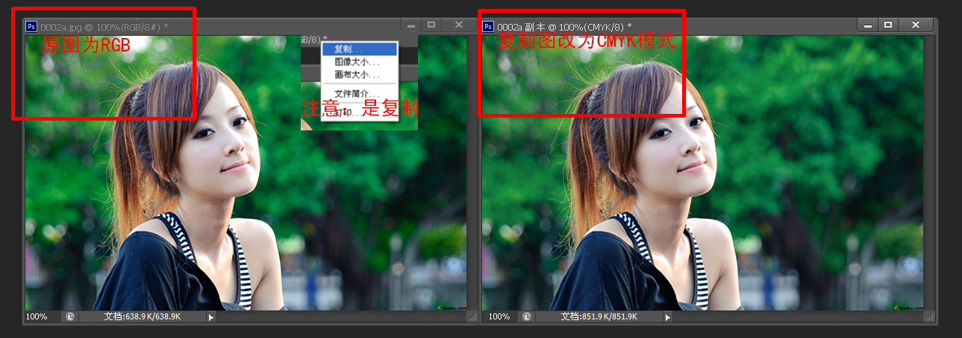Click the Ps icon of 0002a.jpg window
Viewport: 962px width, 338px height.
click(31, 26)
